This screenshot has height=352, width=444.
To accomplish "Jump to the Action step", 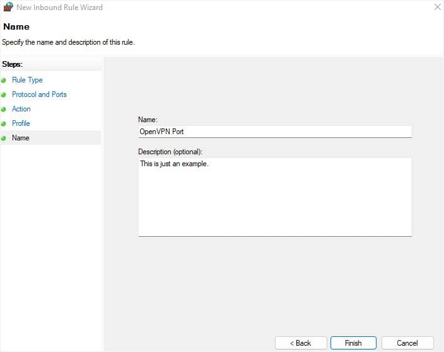I will [x=21, y=109].
